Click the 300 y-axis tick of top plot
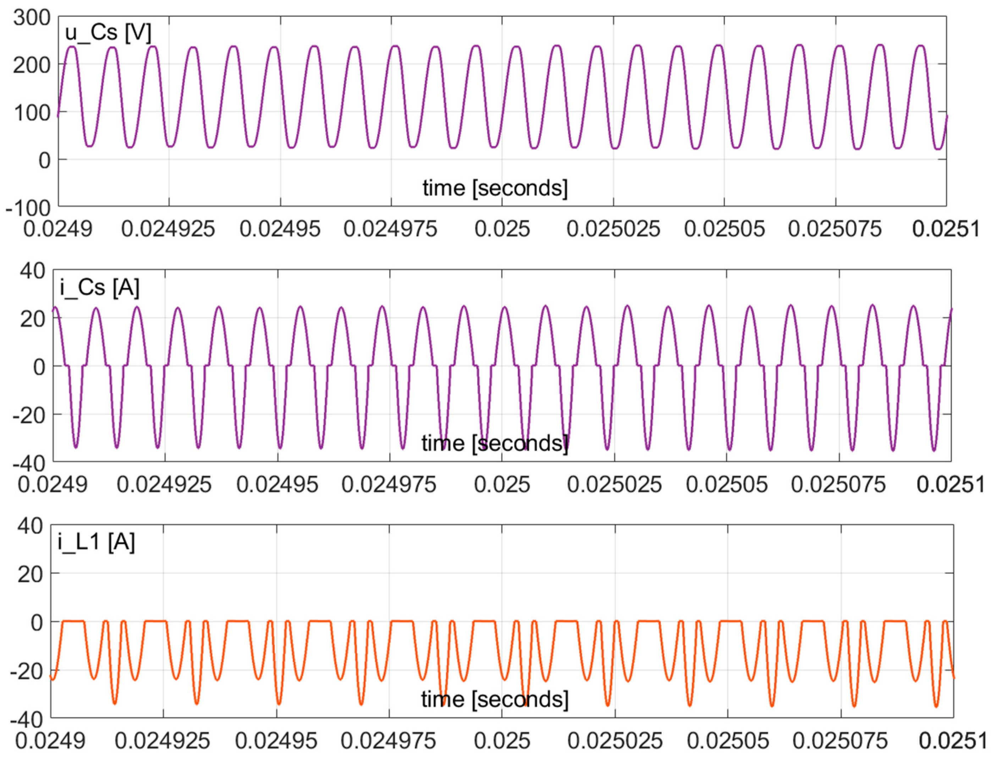The image size is (991, 762). coord(32,18)
